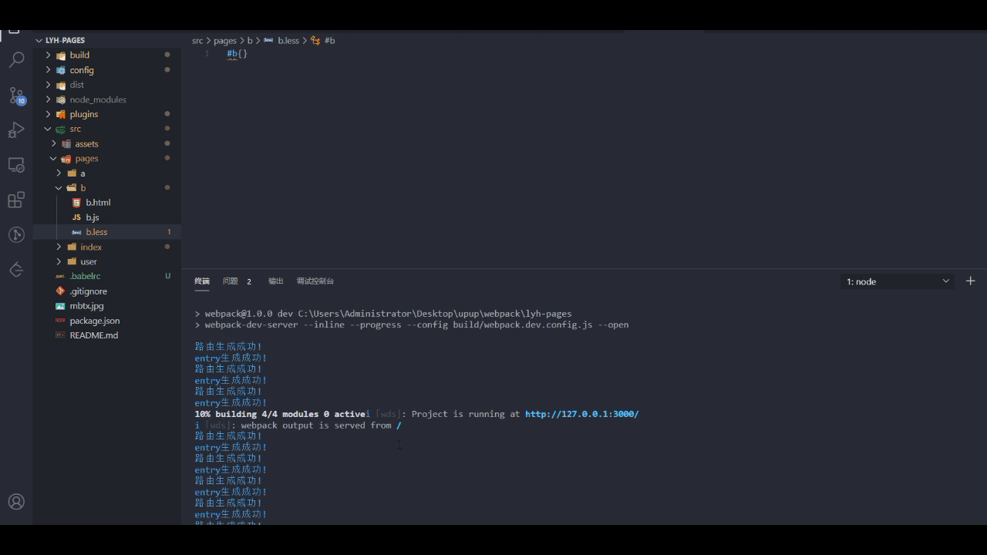Open the '1: node' terminal dropdown
The height and width of the screenshot is (555, 987).
coord(898,281)
